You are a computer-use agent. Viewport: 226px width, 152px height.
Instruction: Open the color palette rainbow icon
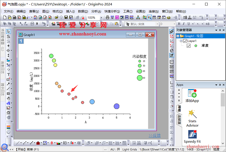coord(9,127)
